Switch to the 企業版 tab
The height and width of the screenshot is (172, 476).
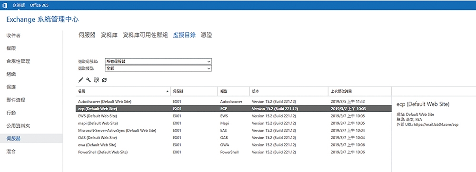pyautogui.click(x=19, y=5)
